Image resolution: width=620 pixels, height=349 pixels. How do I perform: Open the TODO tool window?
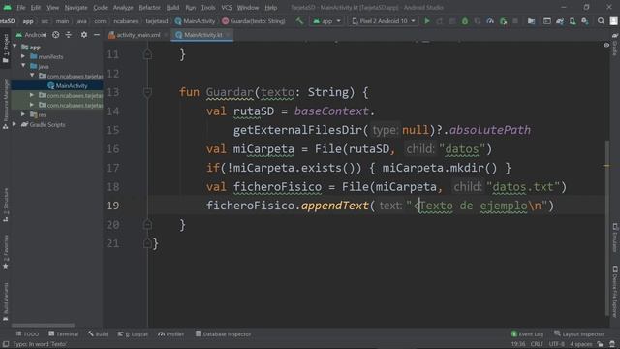coord(27,334)
